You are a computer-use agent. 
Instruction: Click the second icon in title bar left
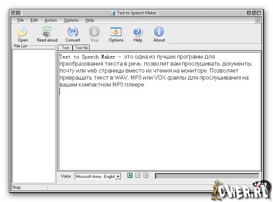click(18, 13)
